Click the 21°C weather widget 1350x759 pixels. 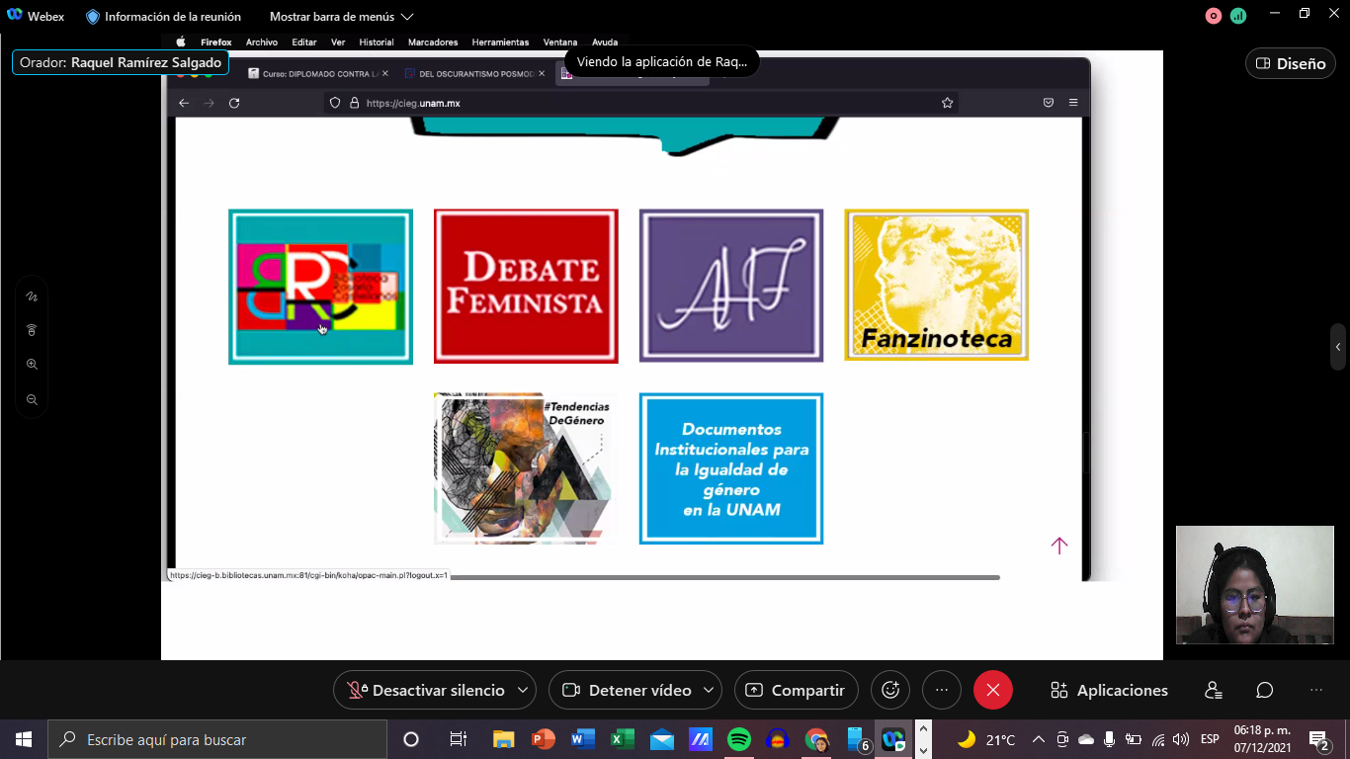(987, 739)
